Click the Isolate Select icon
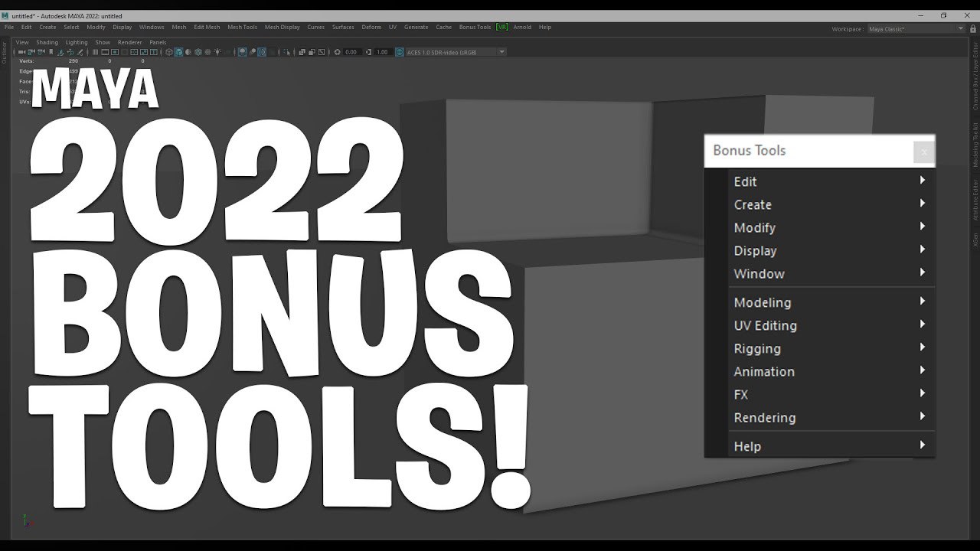 pos(286,52)
